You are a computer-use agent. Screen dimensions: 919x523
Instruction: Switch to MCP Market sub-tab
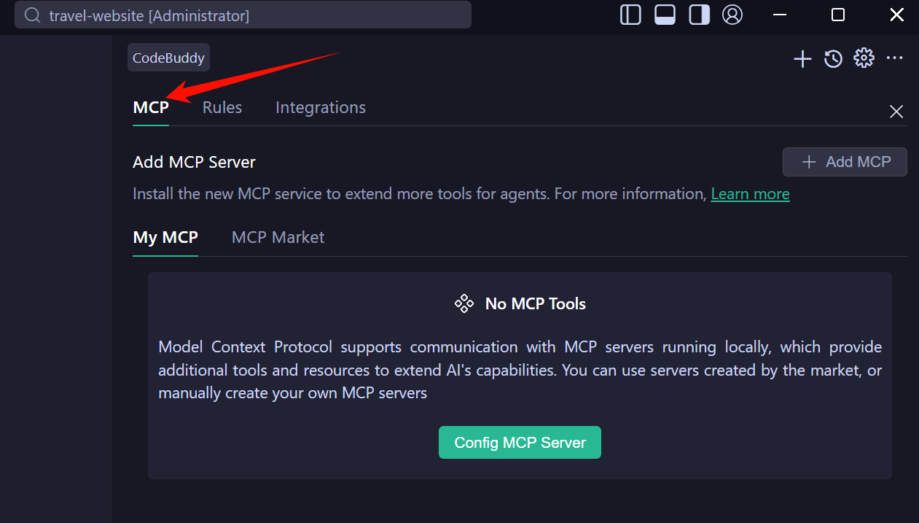click(x=278, y=238)
